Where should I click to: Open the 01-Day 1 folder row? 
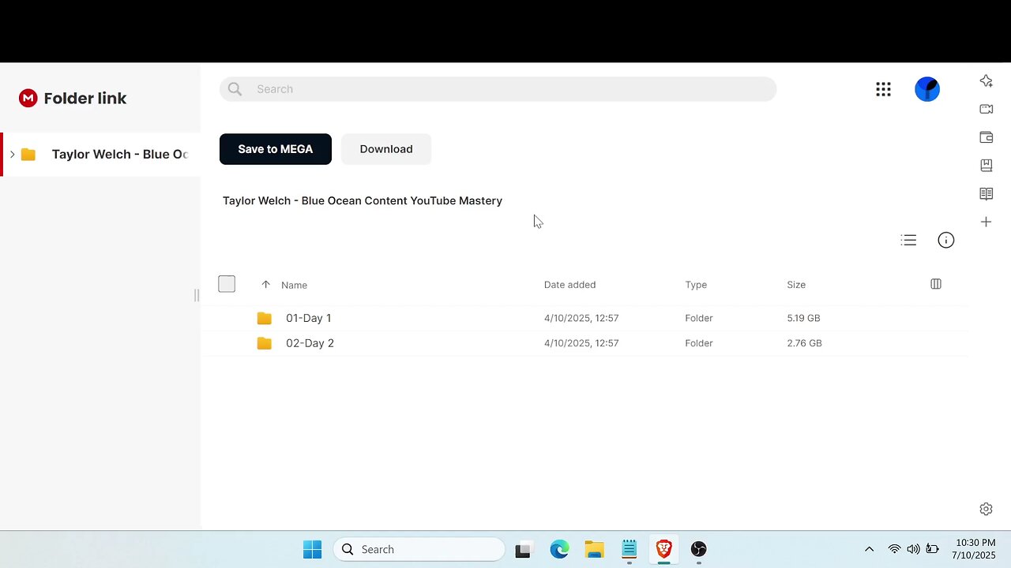(584, 318)
